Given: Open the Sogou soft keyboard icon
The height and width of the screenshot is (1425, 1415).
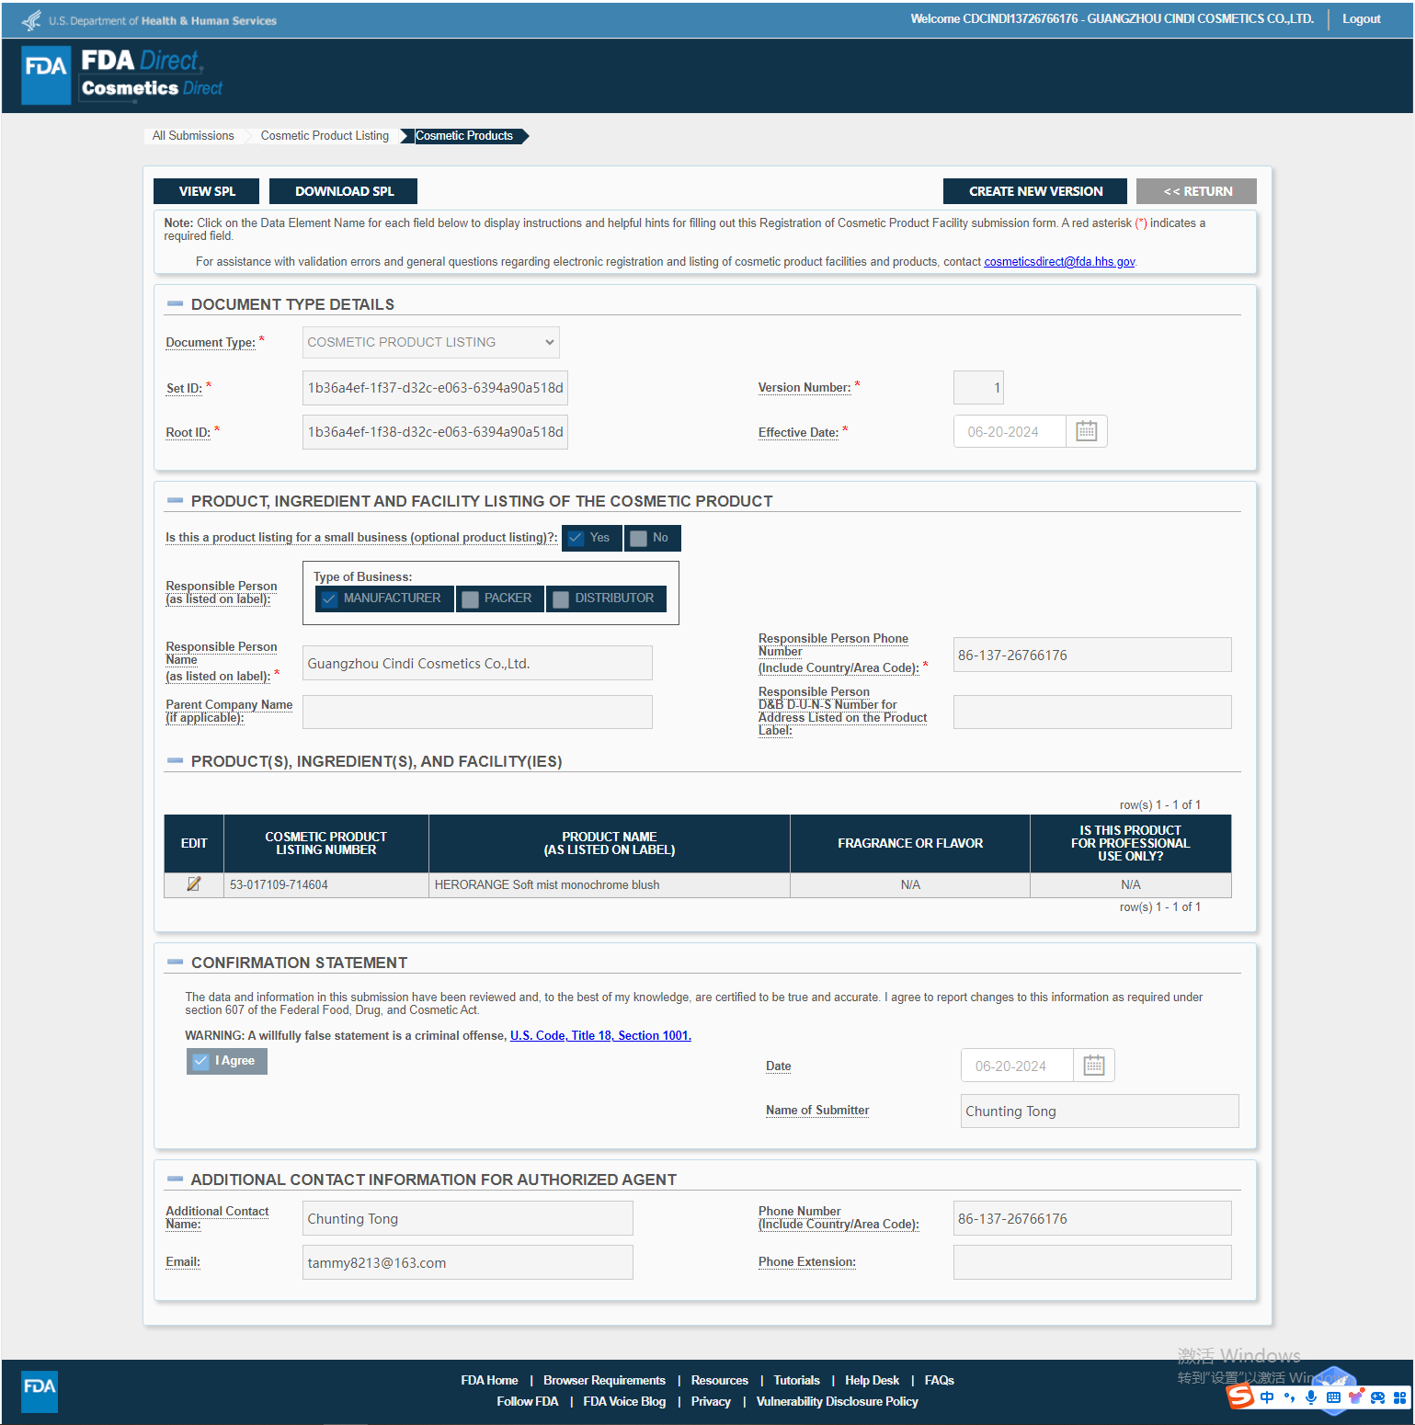Looking at the screenshot, I should click(1333, 1397).
